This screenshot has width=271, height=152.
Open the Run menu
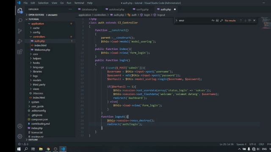[x=69, y=3]
